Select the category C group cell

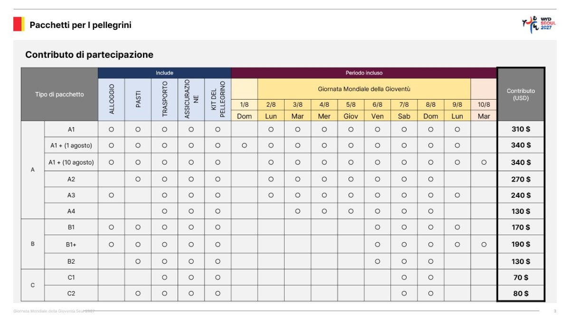point(33,285)
